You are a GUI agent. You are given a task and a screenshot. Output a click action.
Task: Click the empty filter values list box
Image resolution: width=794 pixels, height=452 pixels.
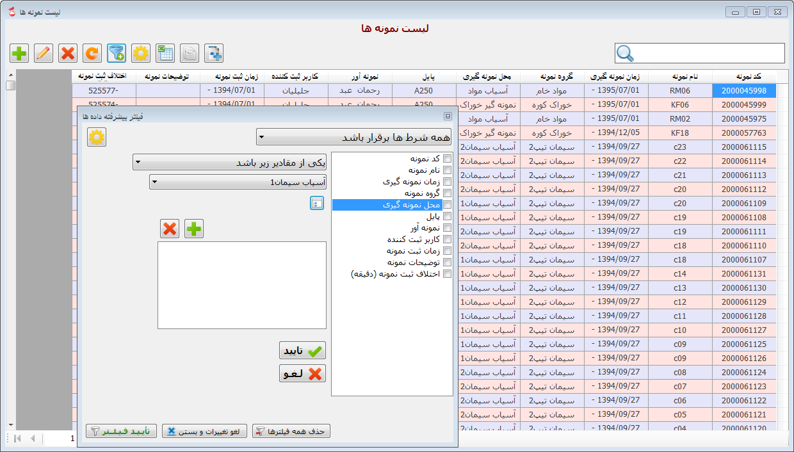(x=242, y=285)
